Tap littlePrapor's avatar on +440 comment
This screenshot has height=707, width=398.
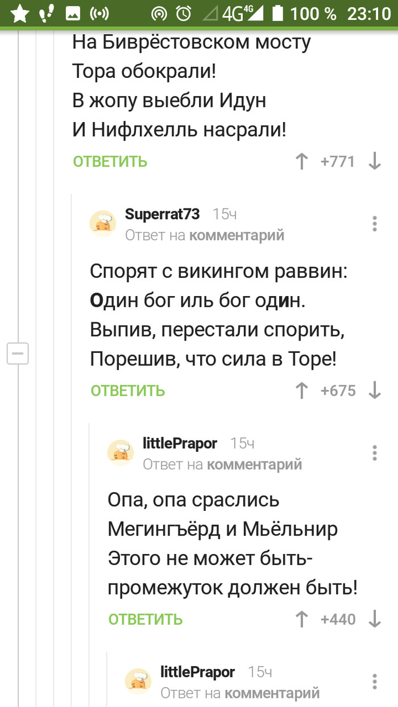click(121, 452)
